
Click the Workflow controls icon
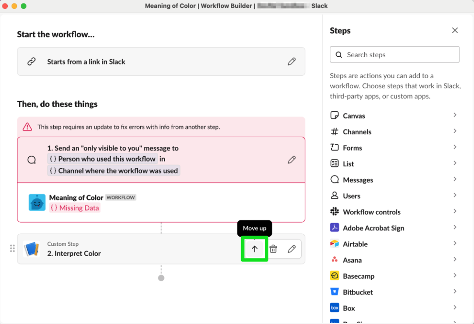[x=334, y=211]
